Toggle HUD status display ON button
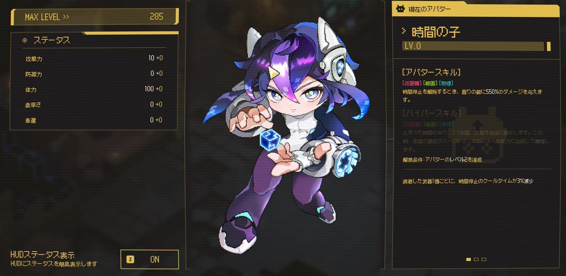 150,259
